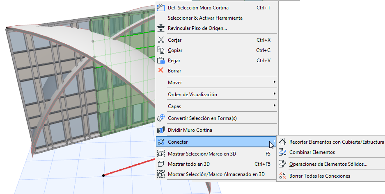The height and width of the screenshot is (194, 385).
Task: Click the cube icon for Mostrar todo en 3D
Action: click(x=161, y=164)
